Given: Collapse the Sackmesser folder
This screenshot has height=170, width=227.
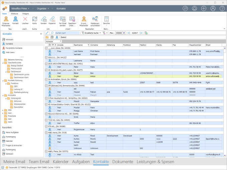Looking at the screenshot, I should click(6, 72).
